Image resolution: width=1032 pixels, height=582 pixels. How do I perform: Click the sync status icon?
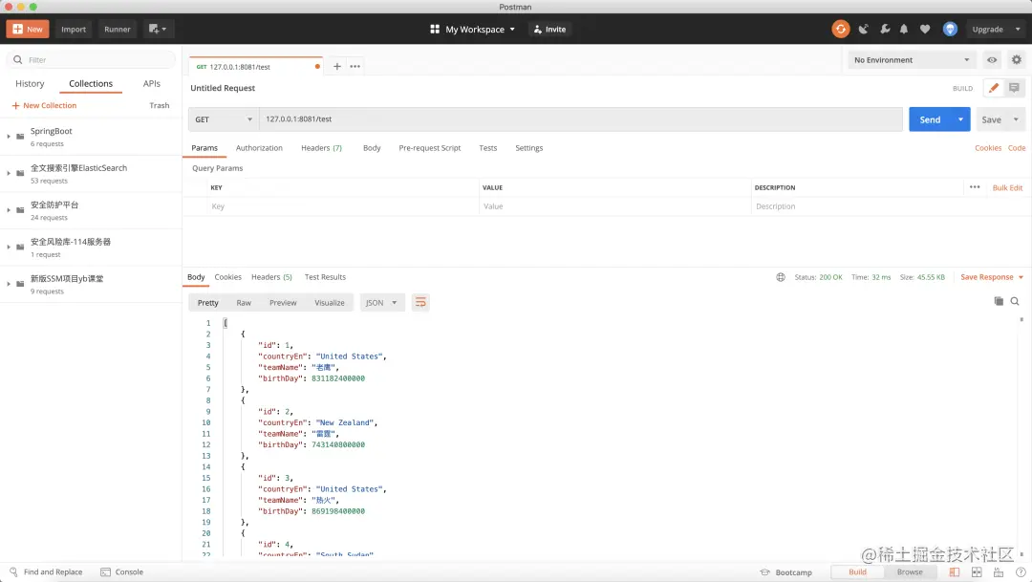pos(841,29)
